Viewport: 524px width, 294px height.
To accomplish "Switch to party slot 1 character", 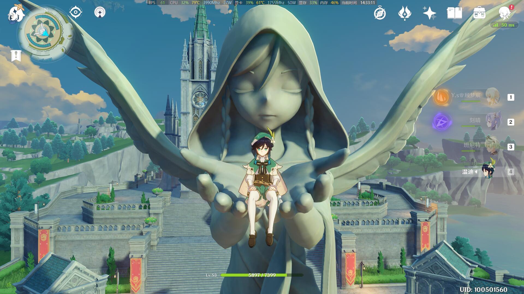I will point(493,97).
